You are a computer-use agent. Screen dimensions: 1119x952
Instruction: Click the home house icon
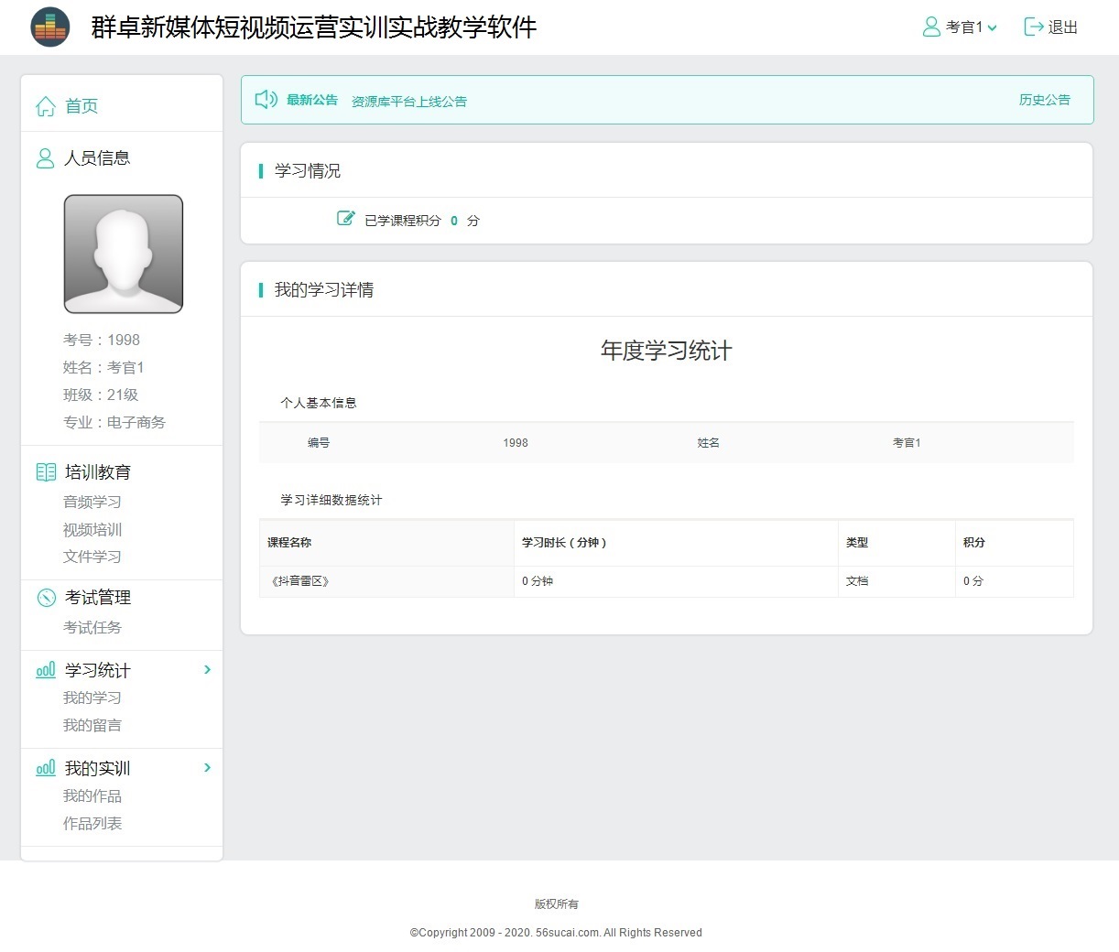(x=45, y=106)
